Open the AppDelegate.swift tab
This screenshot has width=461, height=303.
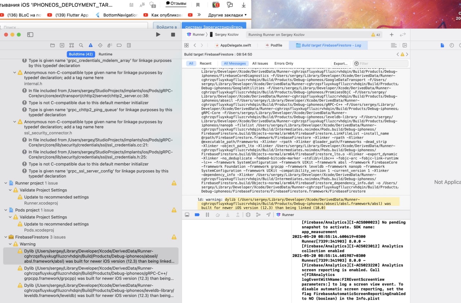point(233,45)
